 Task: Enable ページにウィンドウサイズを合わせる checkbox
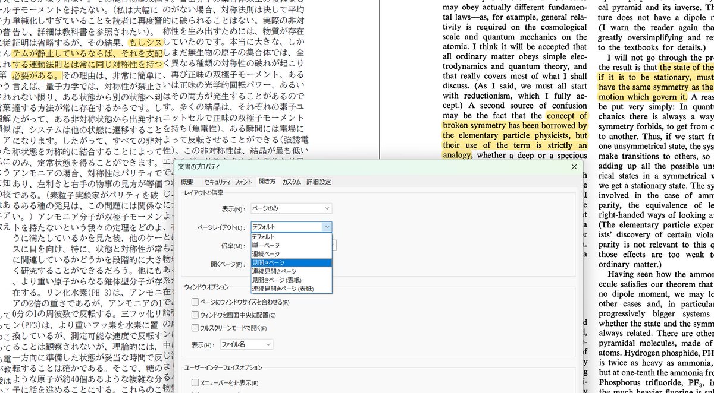195,302
